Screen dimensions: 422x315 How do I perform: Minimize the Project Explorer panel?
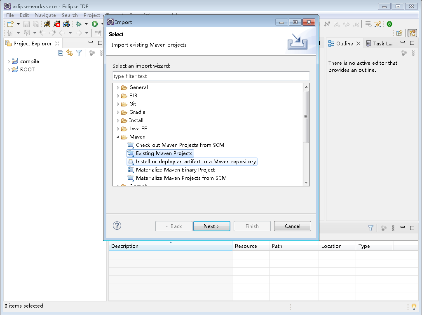coord(91,42)
